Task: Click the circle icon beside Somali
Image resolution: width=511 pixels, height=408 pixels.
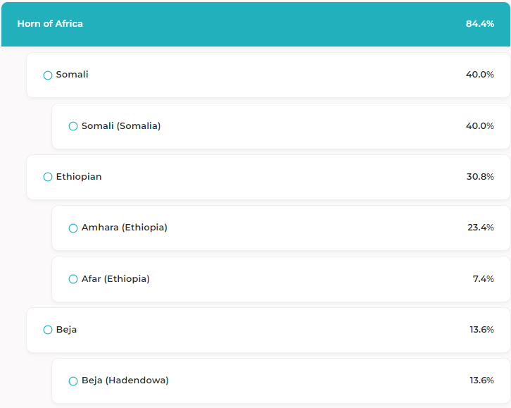Action: point(48,75)
